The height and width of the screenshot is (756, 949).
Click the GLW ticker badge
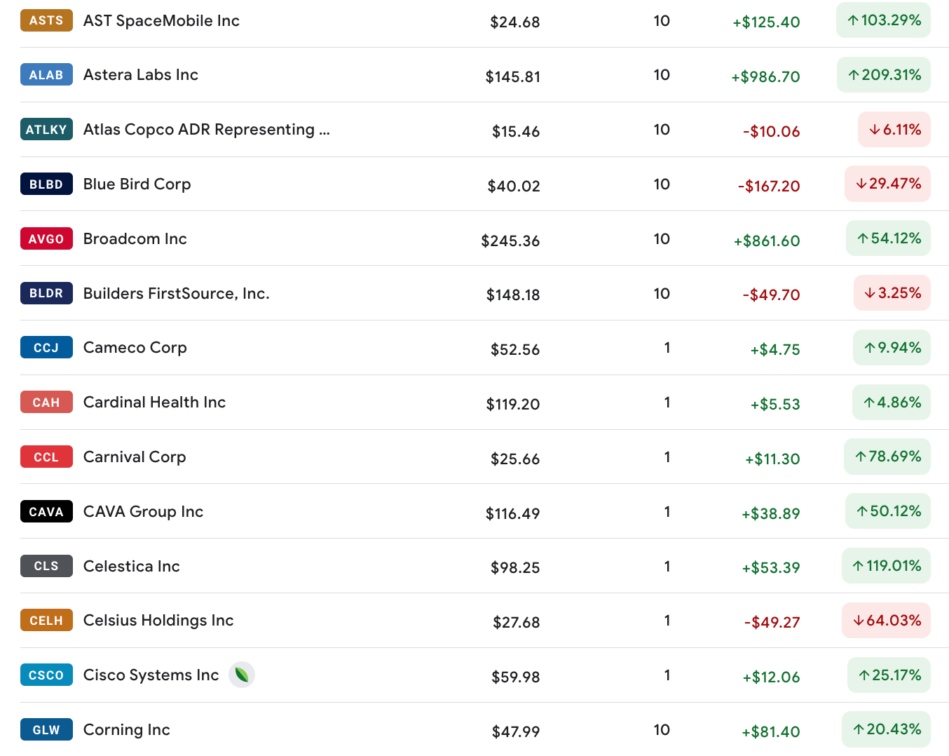pyautogui.click(x=46, y=729)
